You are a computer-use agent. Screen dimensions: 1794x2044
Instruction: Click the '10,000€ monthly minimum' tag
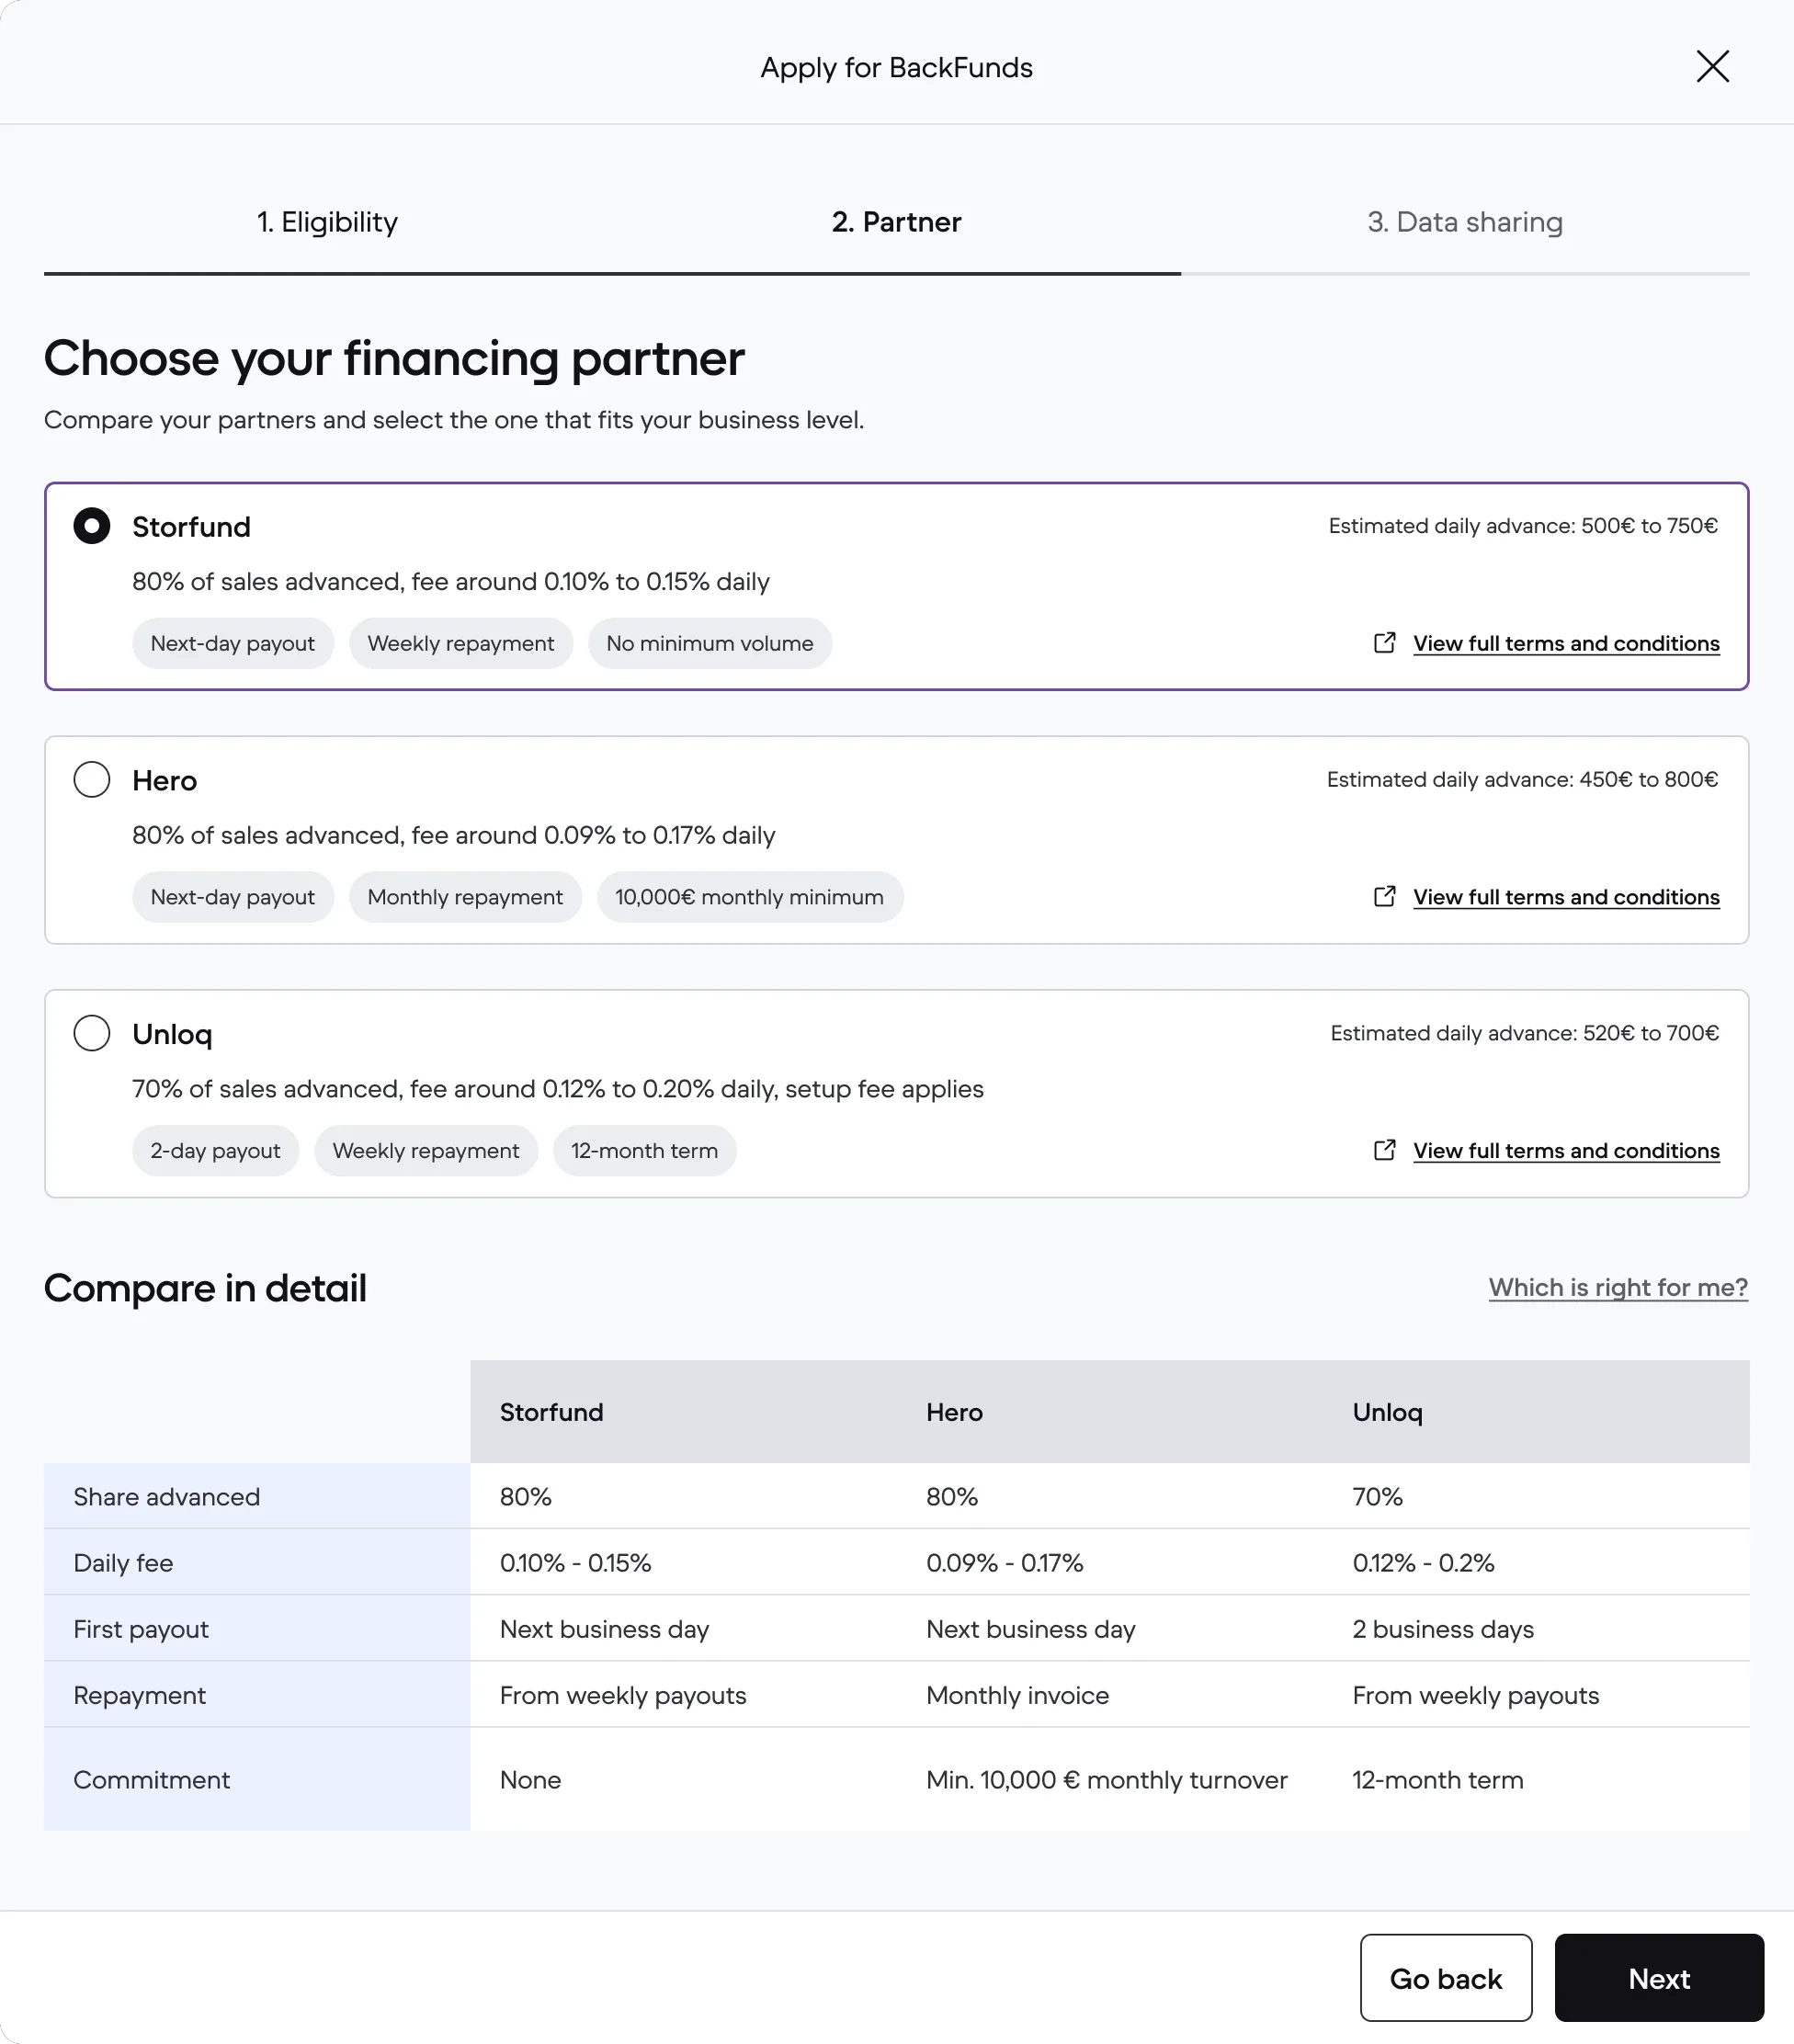click(750, 897)
